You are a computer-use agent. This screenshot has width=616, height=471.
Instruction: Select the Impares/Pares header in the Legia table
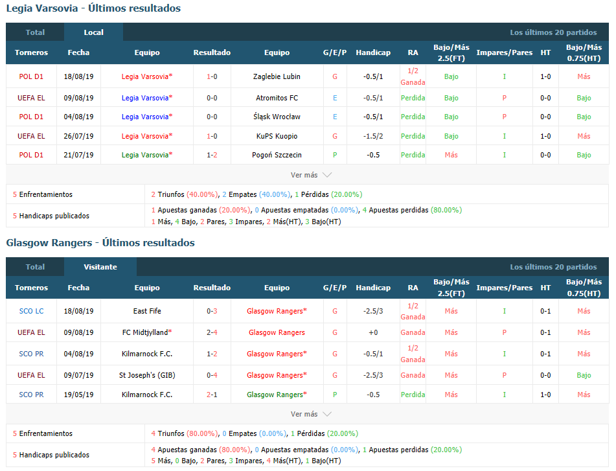pos(504,52)
